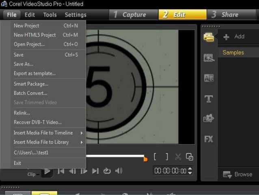Jump to start with Home button

(61, 171)
